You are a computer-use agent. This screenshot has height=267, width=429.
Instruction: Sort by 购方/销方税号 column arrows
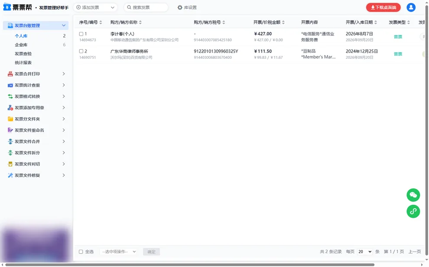(224, 22)
